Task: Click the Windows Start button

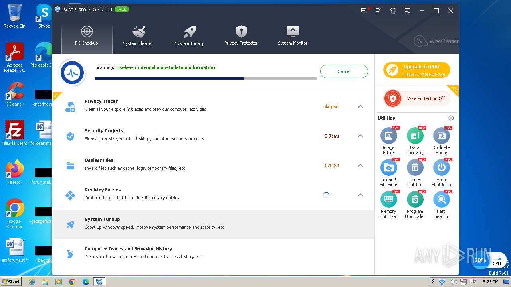Action: coord(11,281)
